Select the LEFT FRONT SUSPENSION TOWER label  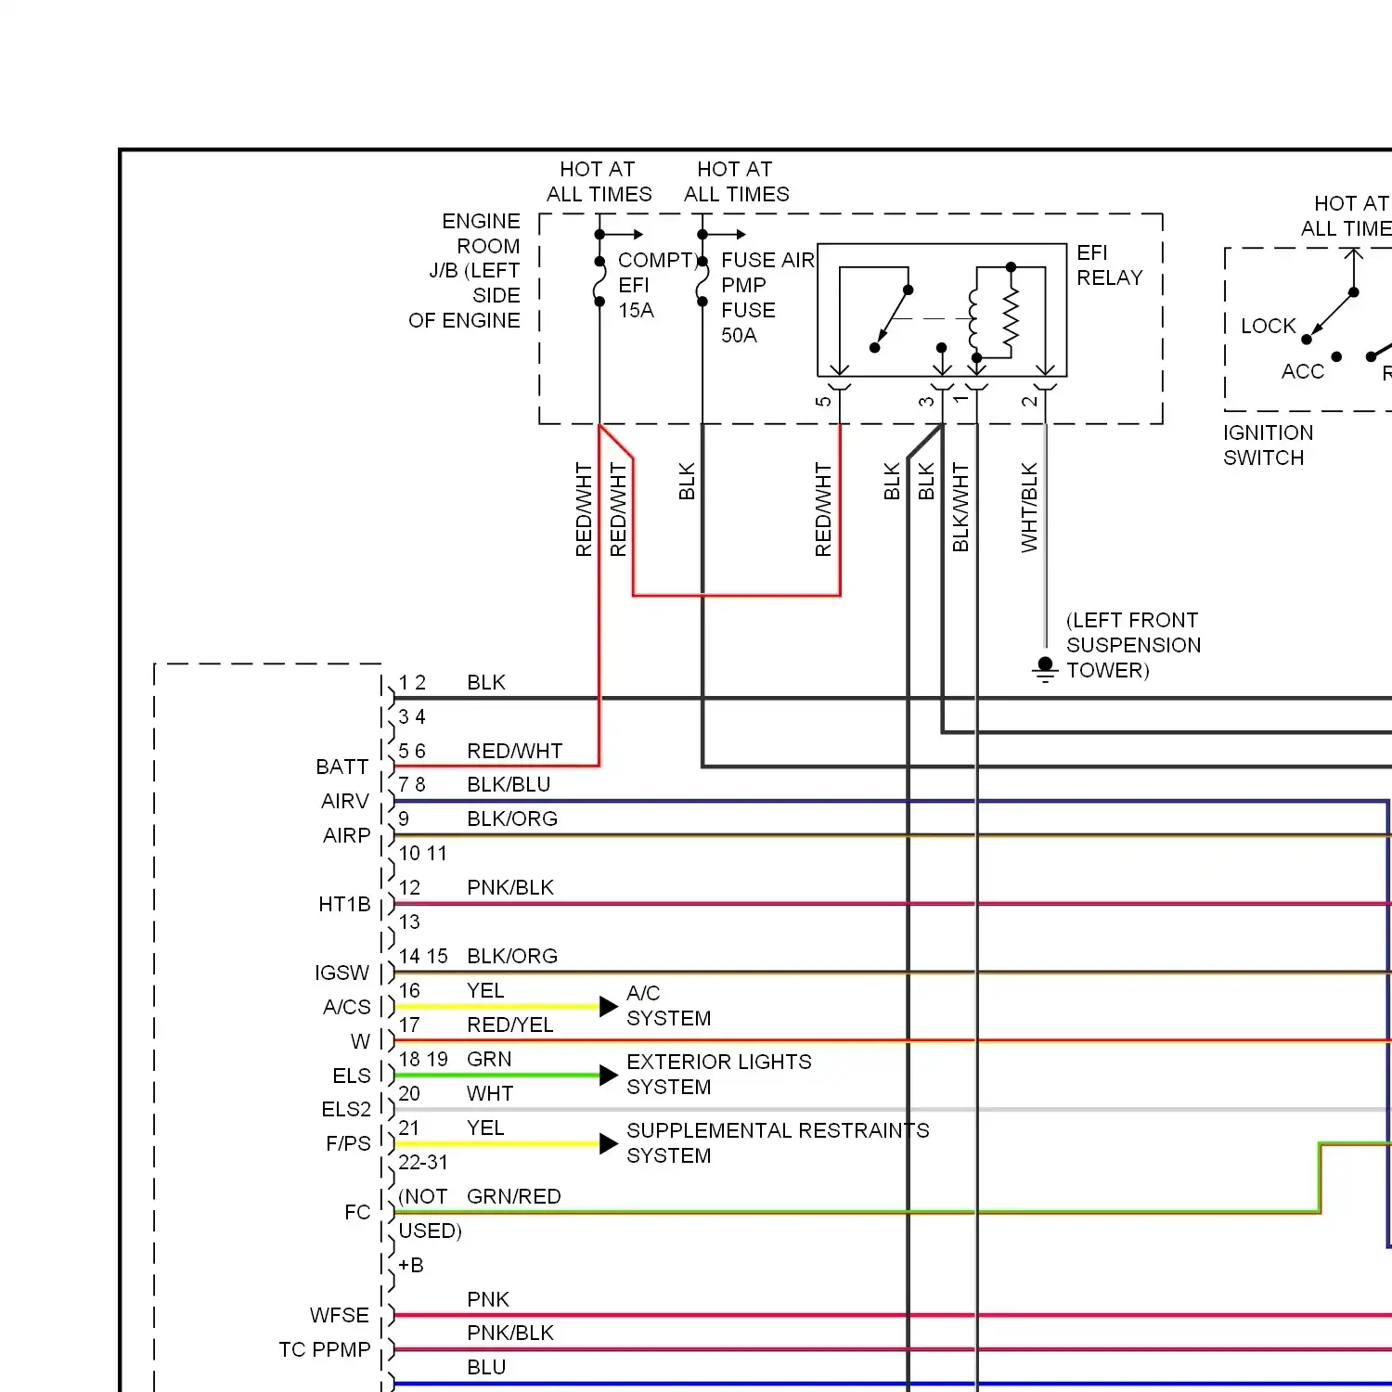[1133, 645]
